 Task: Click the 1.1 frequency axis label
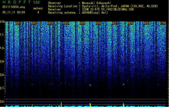click(x=2, y=35)
